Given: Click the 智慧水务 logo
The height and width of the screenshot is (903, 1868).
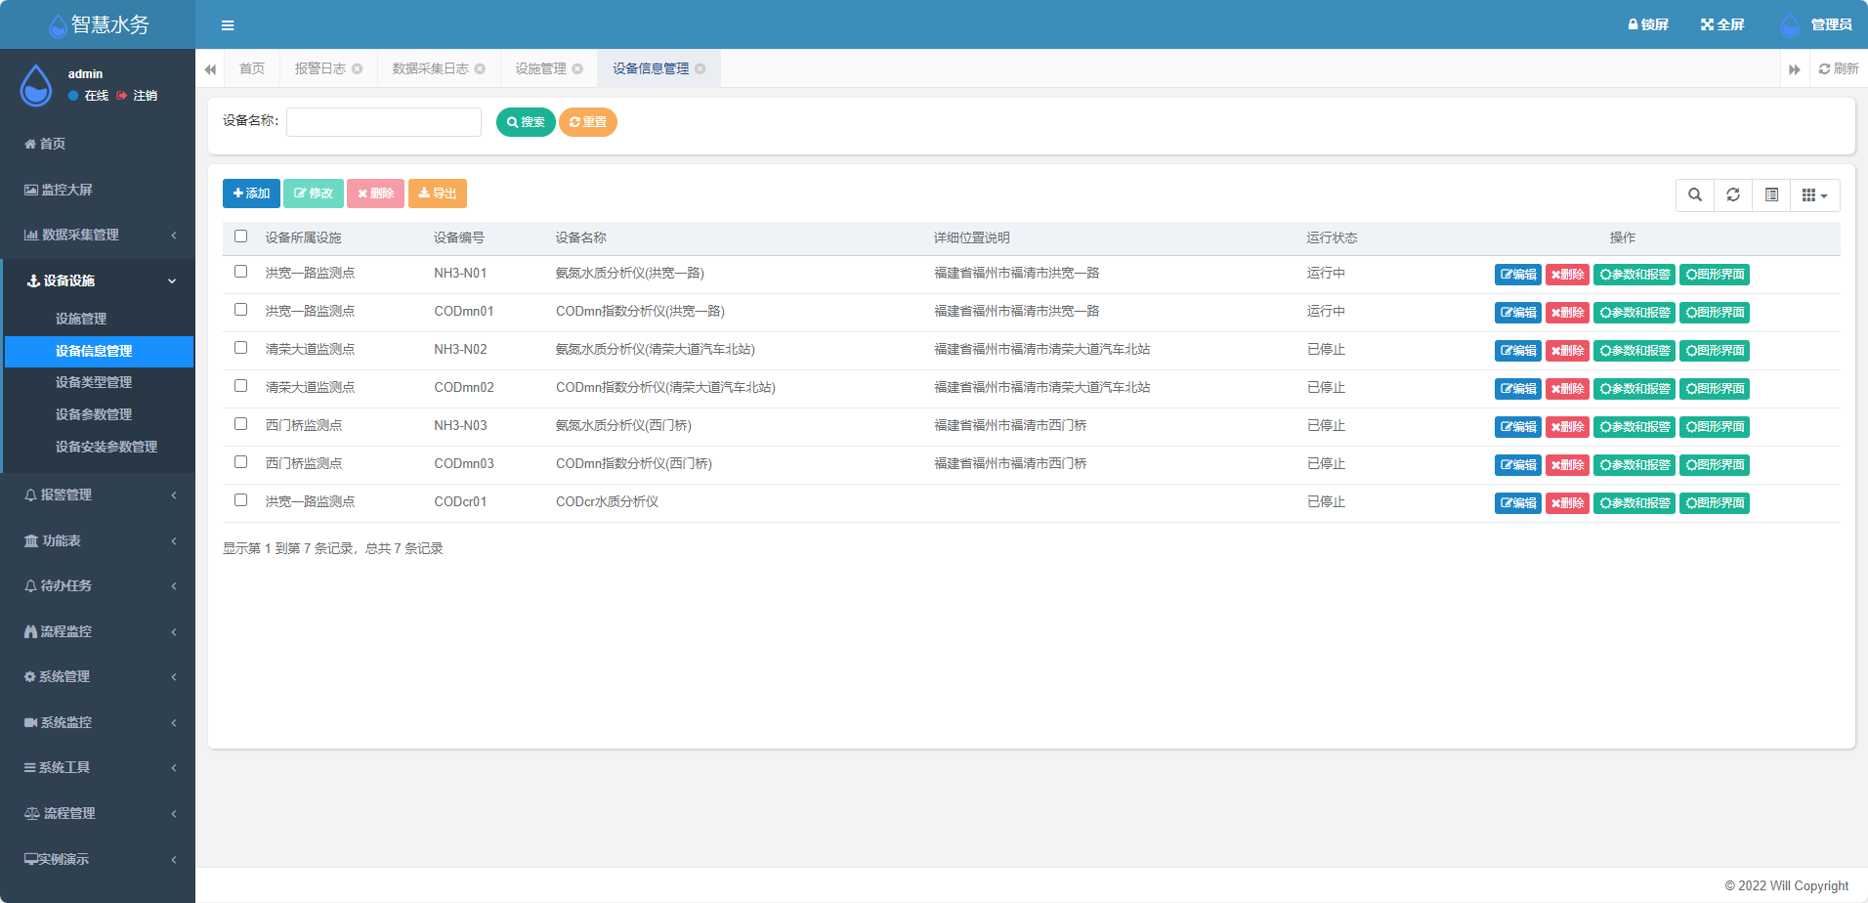Looking at the screenshot, I should (98, 24).
